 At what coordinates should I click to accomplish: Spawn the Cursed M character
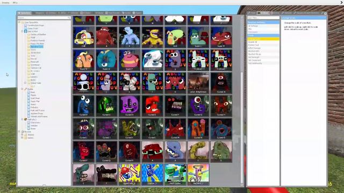tap(175, 129)
